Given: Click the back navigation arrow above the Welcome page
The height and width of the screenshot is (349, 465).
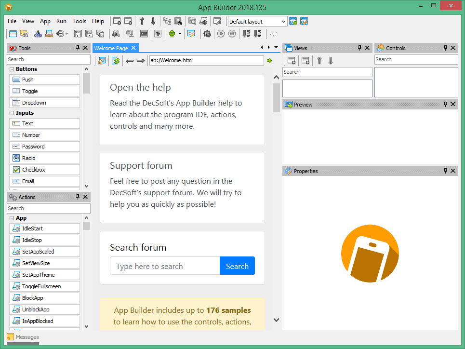Looking at the screenshot, I should point(130,60).
